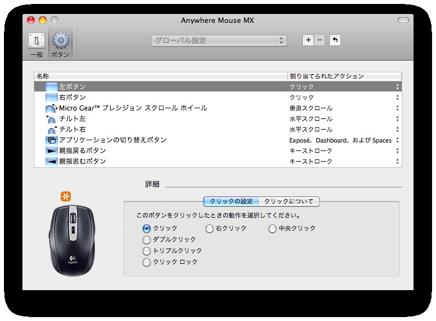
Task: Select the 中央クリック radio button
Action: pyautogui.click(x=272, y=228)
